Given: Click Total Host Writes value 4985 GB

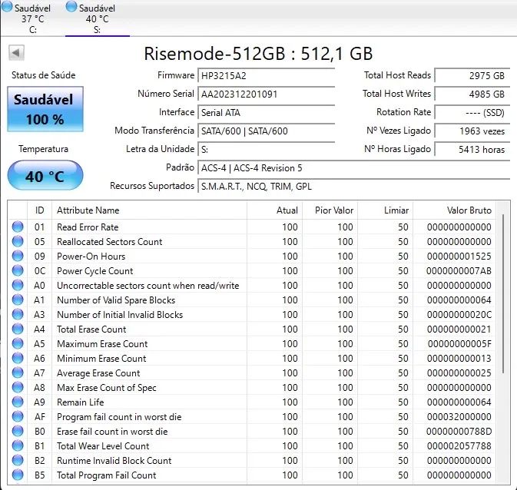Looking at the screenshot, I should coord(472,94).
